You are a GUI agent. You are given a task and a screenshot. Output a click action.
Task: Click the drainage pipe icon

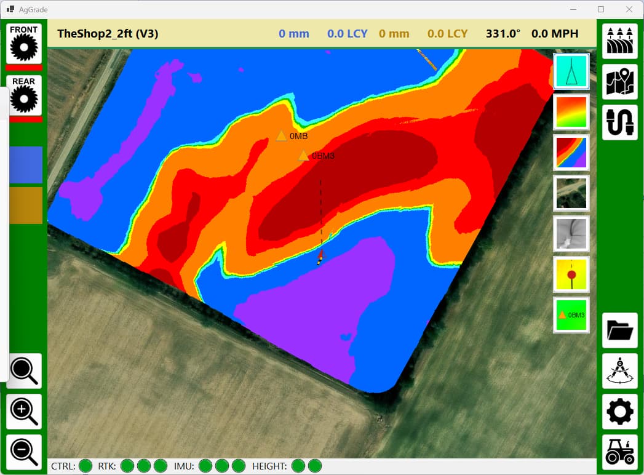(x=619, y=122)
